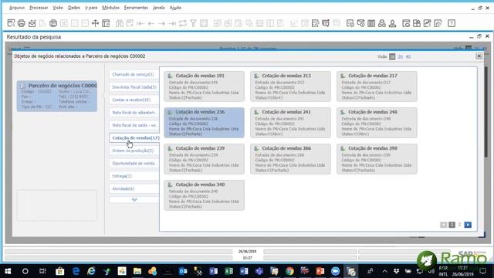
Task: Go to page 2 of results
Action: pyautogui.click(x=460, y=225)
